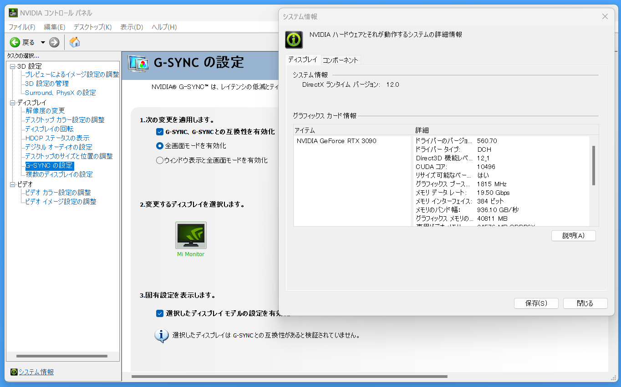Toggle 選択したディスプレイ モデルの設定 checkbox
Viewport: 621px width, 387px height.
[159, 313]
